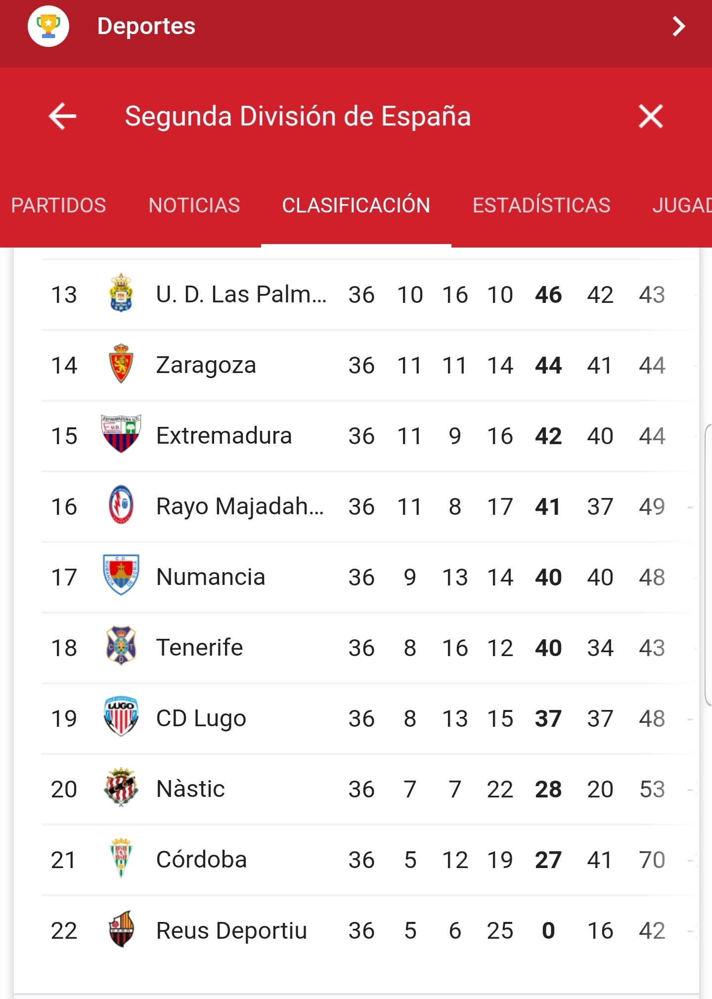Open the partially visible JUGADORES tab

682,206
